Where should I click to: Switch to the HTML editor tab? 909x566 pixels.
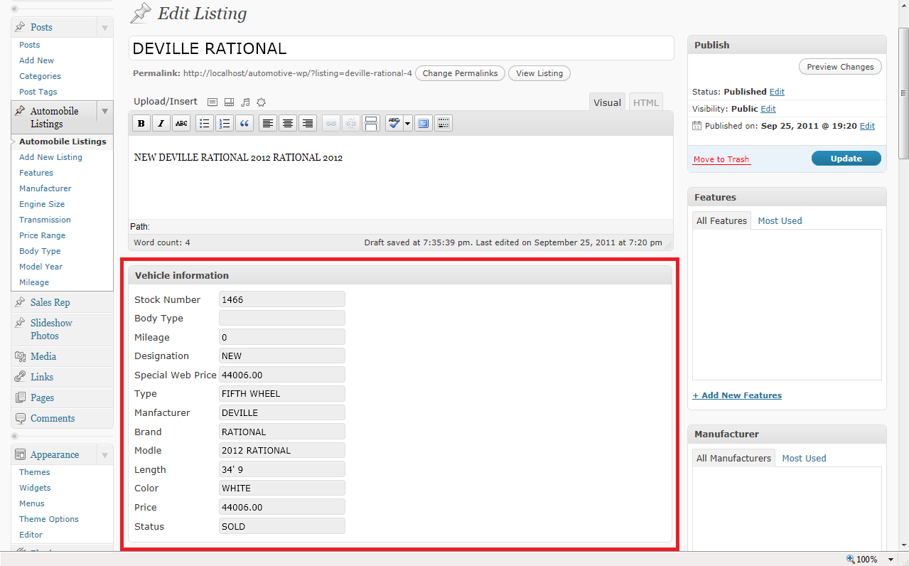(646, 102)
